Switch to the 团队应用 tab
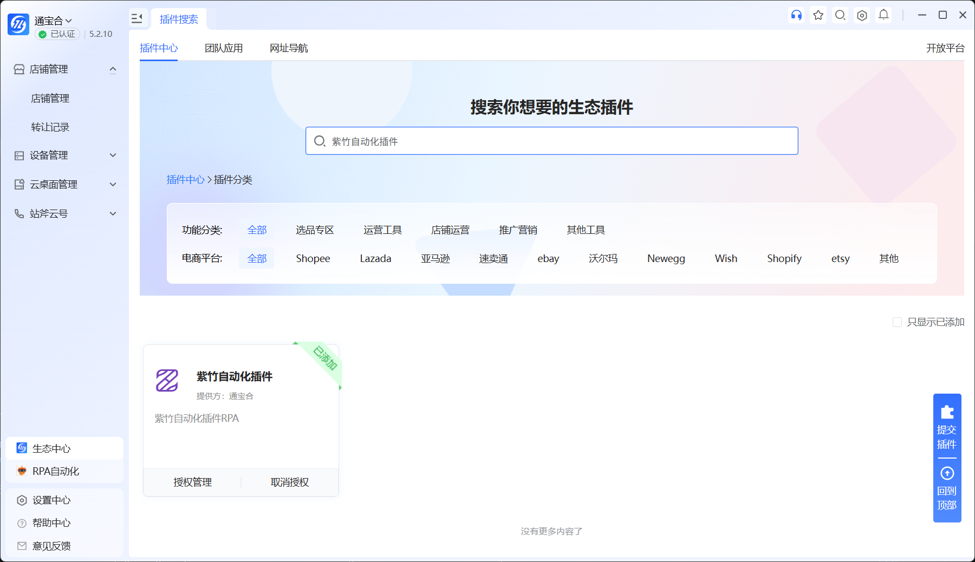This screenshot has height=562, width=975. [224, 48]
